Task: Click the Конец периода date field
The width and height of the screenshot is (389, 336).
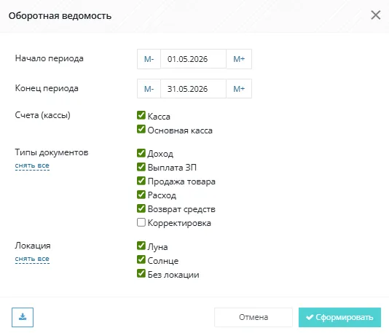Action: point(194,89)
